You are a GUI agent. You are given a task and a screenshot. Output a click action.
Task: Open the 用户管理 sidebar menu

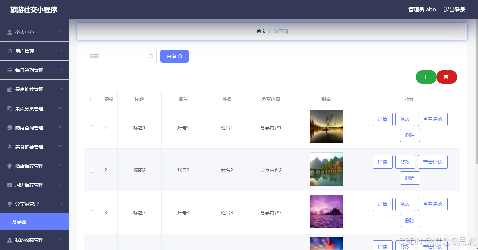click(x=34, y=51)
